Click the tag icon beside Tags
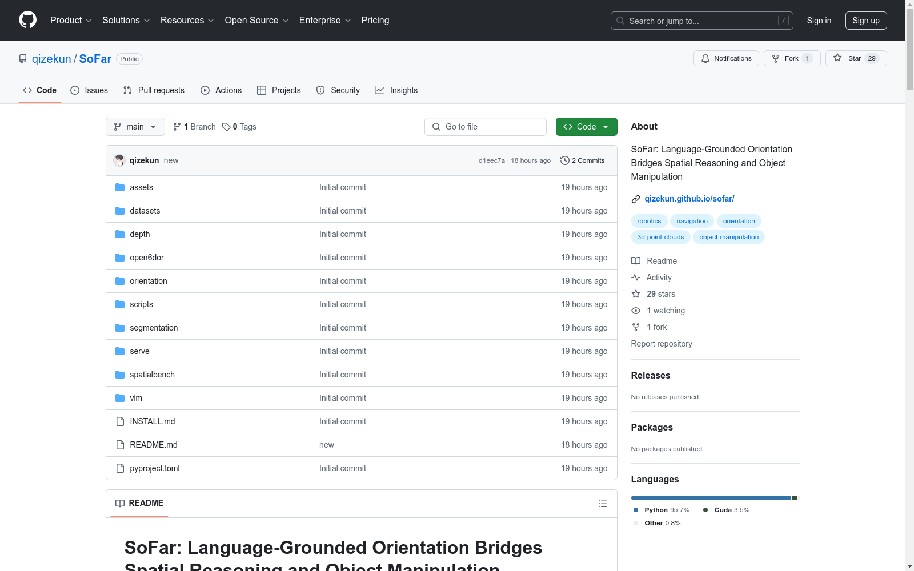This screenshot has height=571, width=914. click(226, 127)
